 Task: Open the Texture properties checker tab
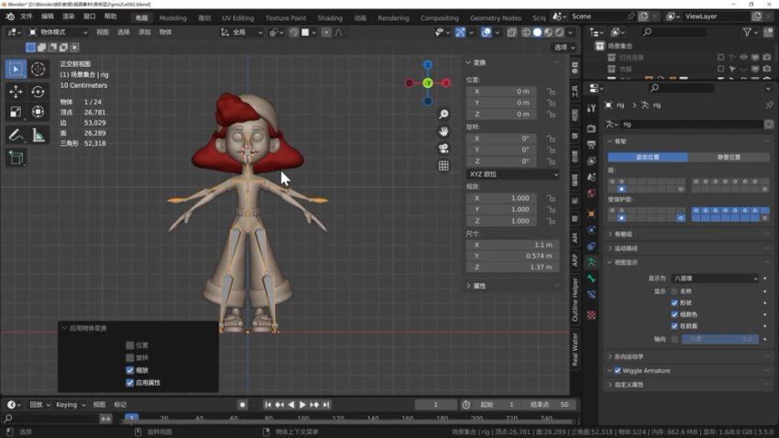(x=591, y=315)
